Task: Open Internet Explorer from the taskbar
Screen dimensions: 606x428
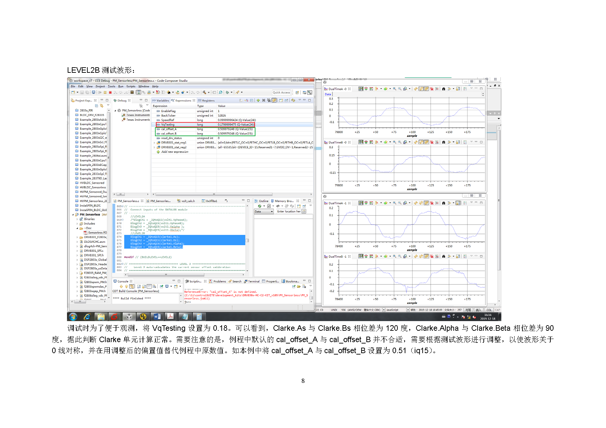Action: pos(87,317)
